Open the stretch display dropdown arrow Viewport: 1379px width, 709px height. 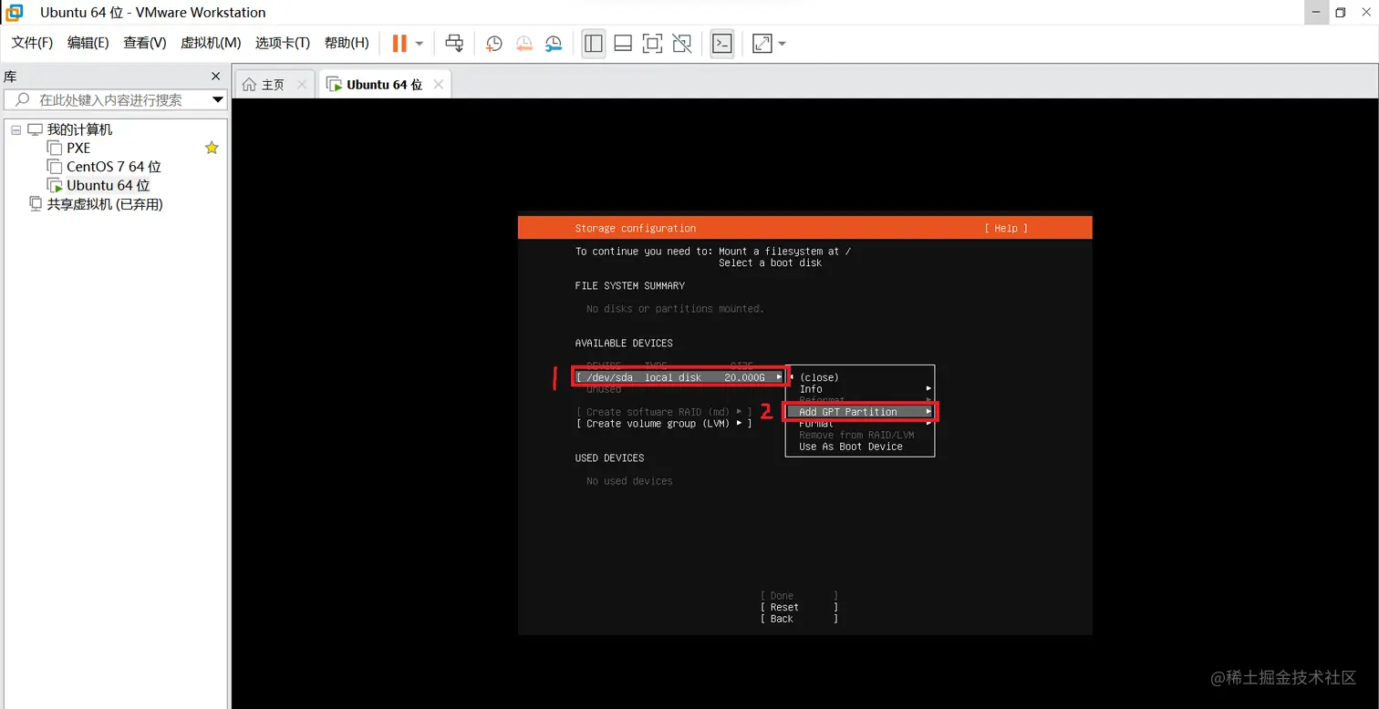(782, 43)
